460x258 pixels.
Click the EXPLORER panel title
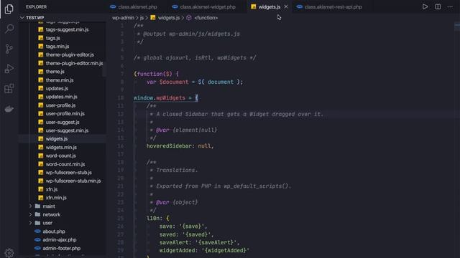coord(36,6)
